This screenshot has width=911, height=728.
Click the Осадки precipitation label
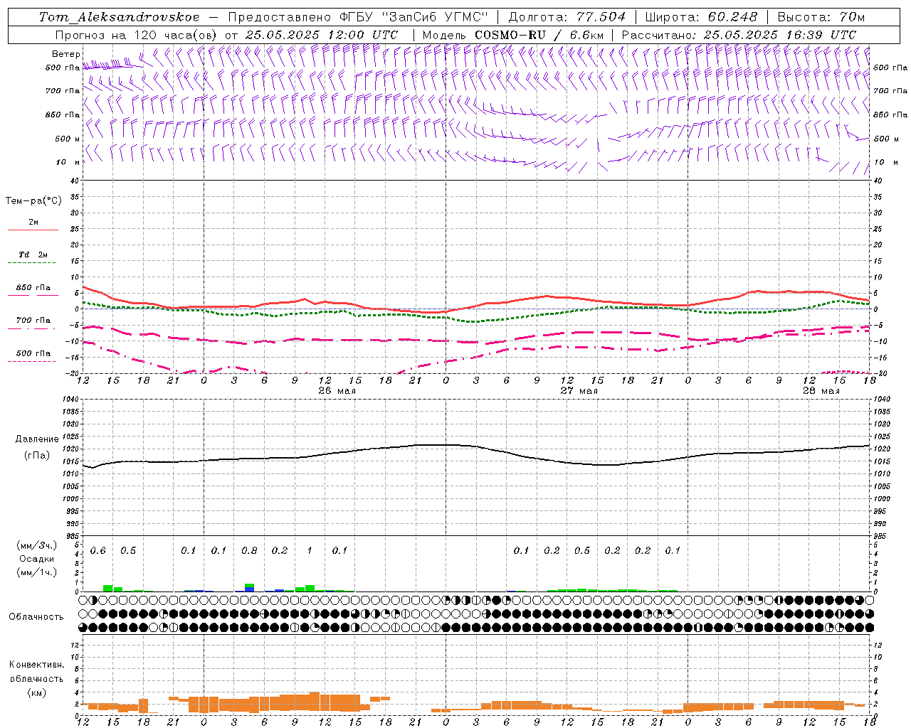[37, 559]
